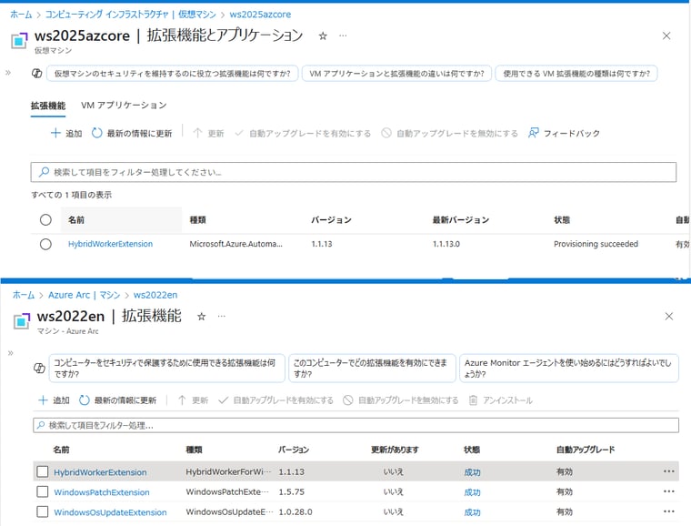Screen dimensions: 691x526
Task: Click 成功 status for WindowsOsUpdateExtension
Action: [472, 512]
